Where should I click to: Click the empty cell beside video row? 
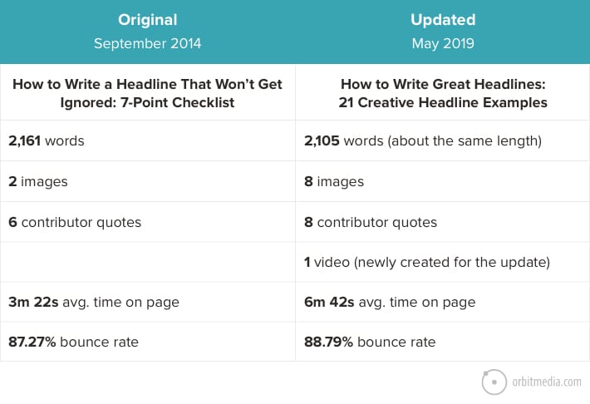[148, 262]
